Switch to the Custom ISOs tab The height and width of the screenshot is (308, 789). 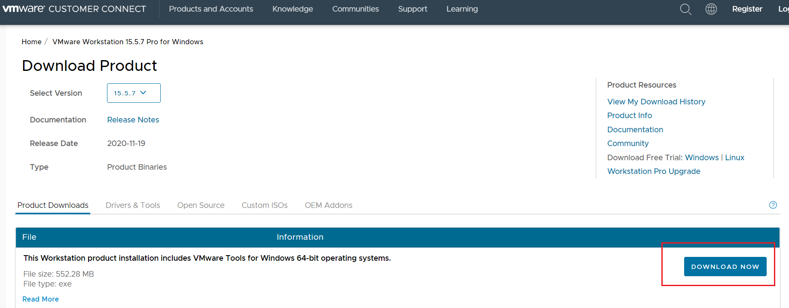(265, 205)
